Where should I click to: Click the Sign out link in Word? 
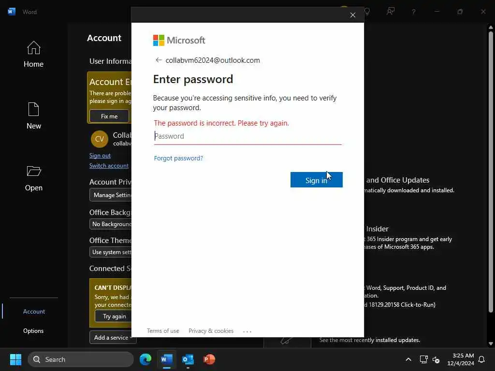[100, 155]
